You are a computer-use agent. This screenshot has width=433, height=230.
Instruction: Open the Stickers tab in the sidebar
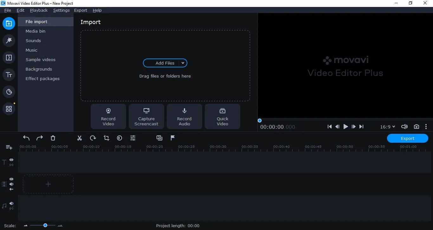(9, 92)
